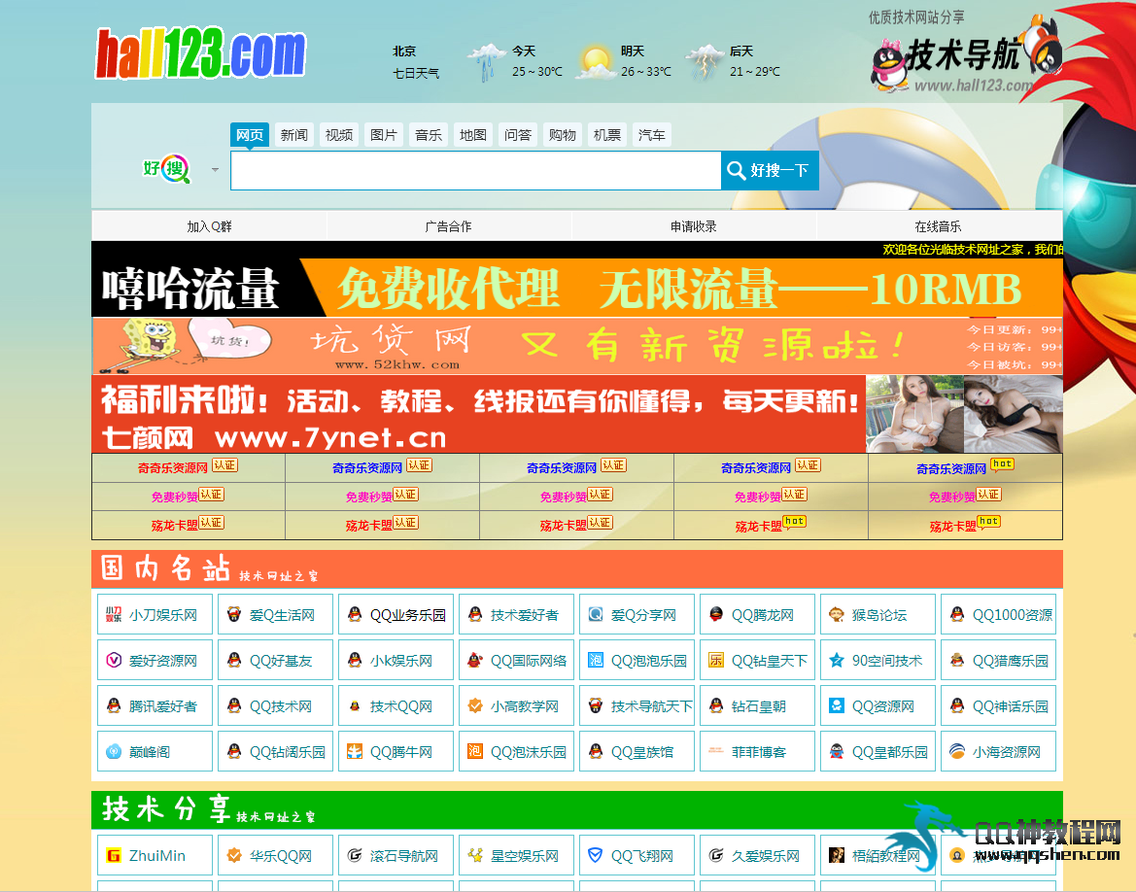
Task: Click the 爱好资源网 purple icon
Action: tap(114, 660)
